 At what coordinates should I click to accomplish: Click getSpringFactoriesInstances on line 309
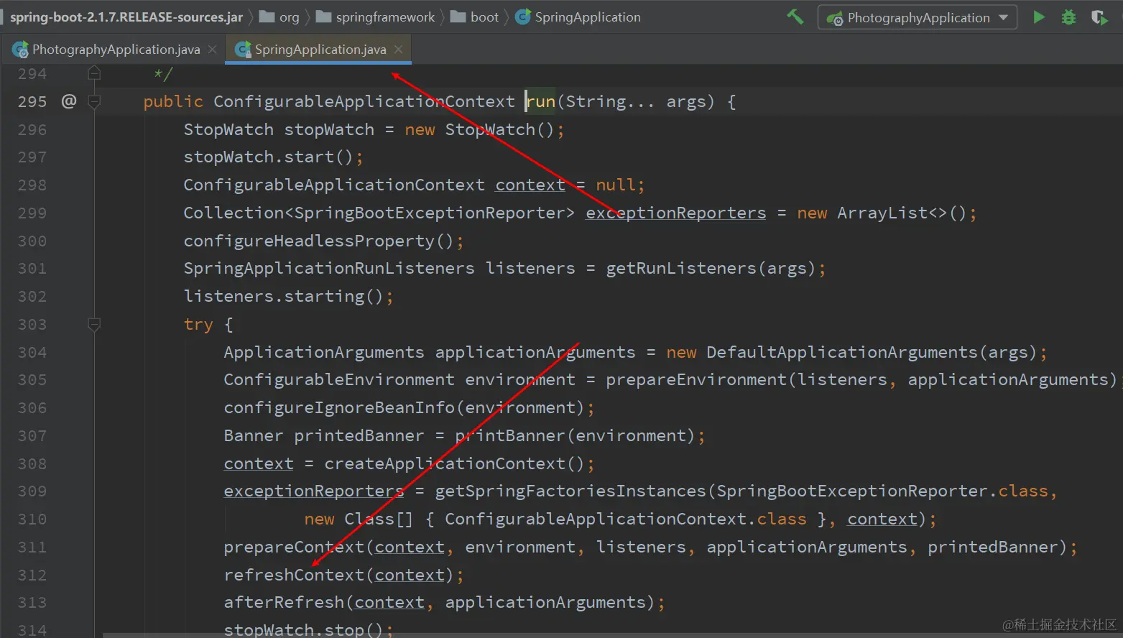click(570, 491)
